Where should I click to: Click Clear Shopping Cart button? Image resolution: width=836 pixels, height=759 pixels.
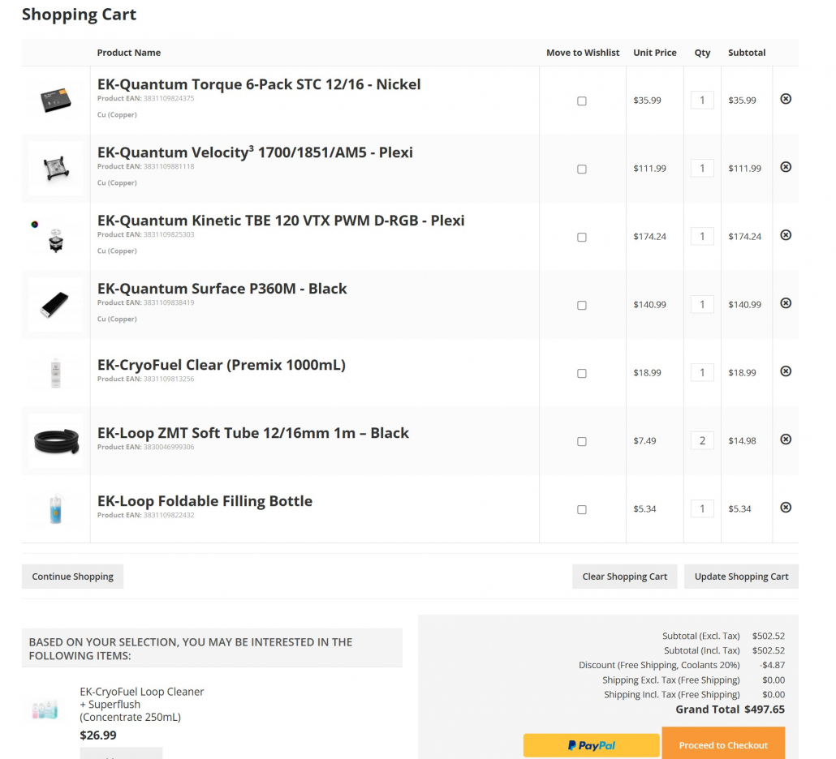tap(624, 577)
